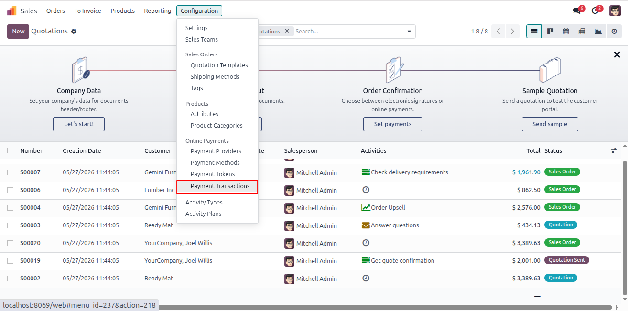Open the activities clock notification icon
628x311 pixels.
coord(596,11)
